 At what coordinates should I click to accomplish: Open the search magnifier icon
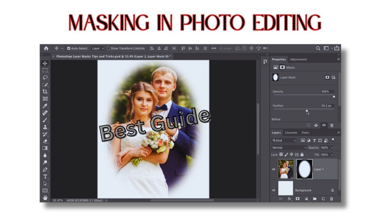[x=318, y=48]
